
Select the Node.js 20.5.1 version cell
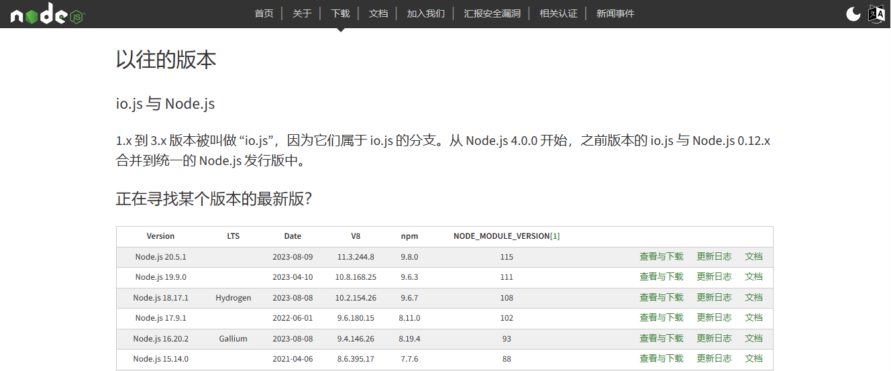pyautogui.click(x=160, y=257)
